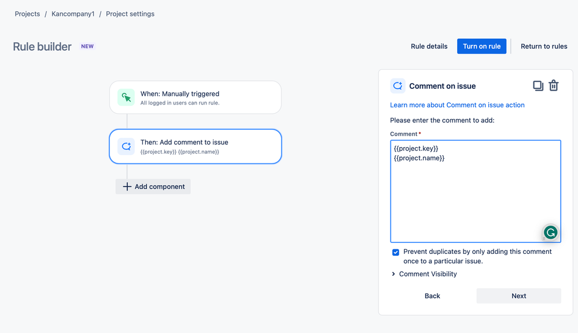Click the Comment on issue panel icon
The width and height of the screenshot is (578, 333).
point(397,86)
